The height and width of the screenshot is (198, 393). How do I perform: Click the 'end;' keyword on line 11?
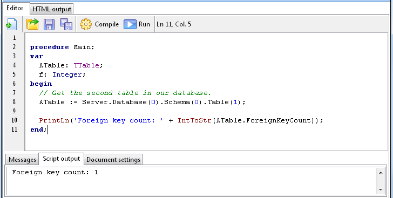(39, 129)
